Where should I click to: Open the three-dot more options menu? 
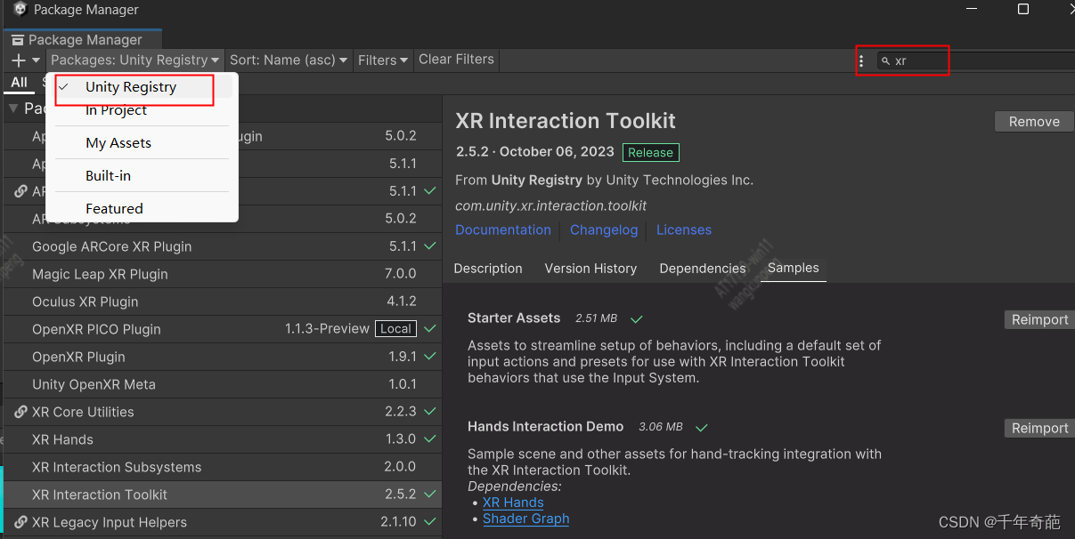[x=860, y=61]
